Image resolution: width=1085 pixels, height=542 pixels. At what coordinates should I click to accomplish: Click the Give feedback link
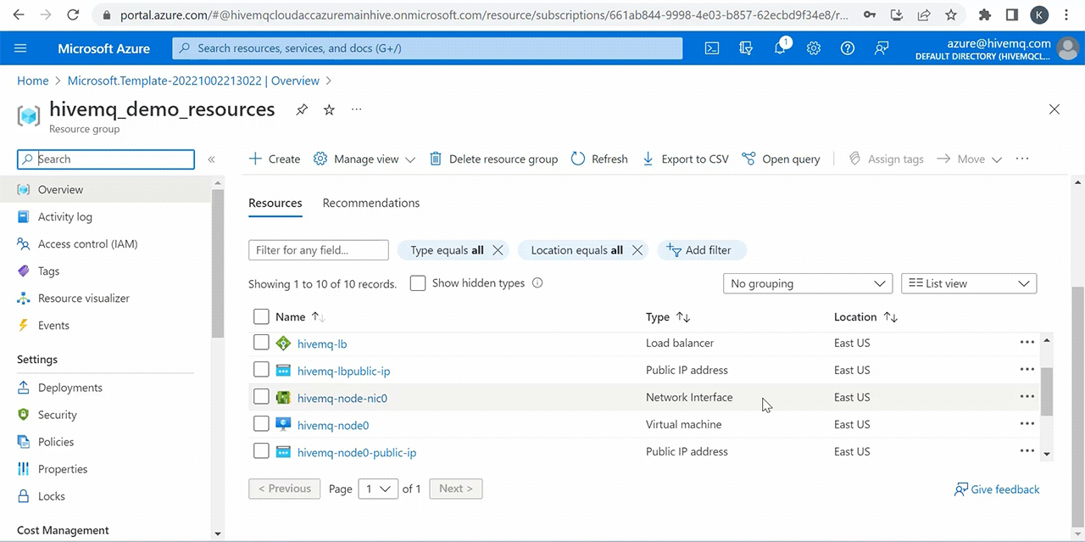997,489
